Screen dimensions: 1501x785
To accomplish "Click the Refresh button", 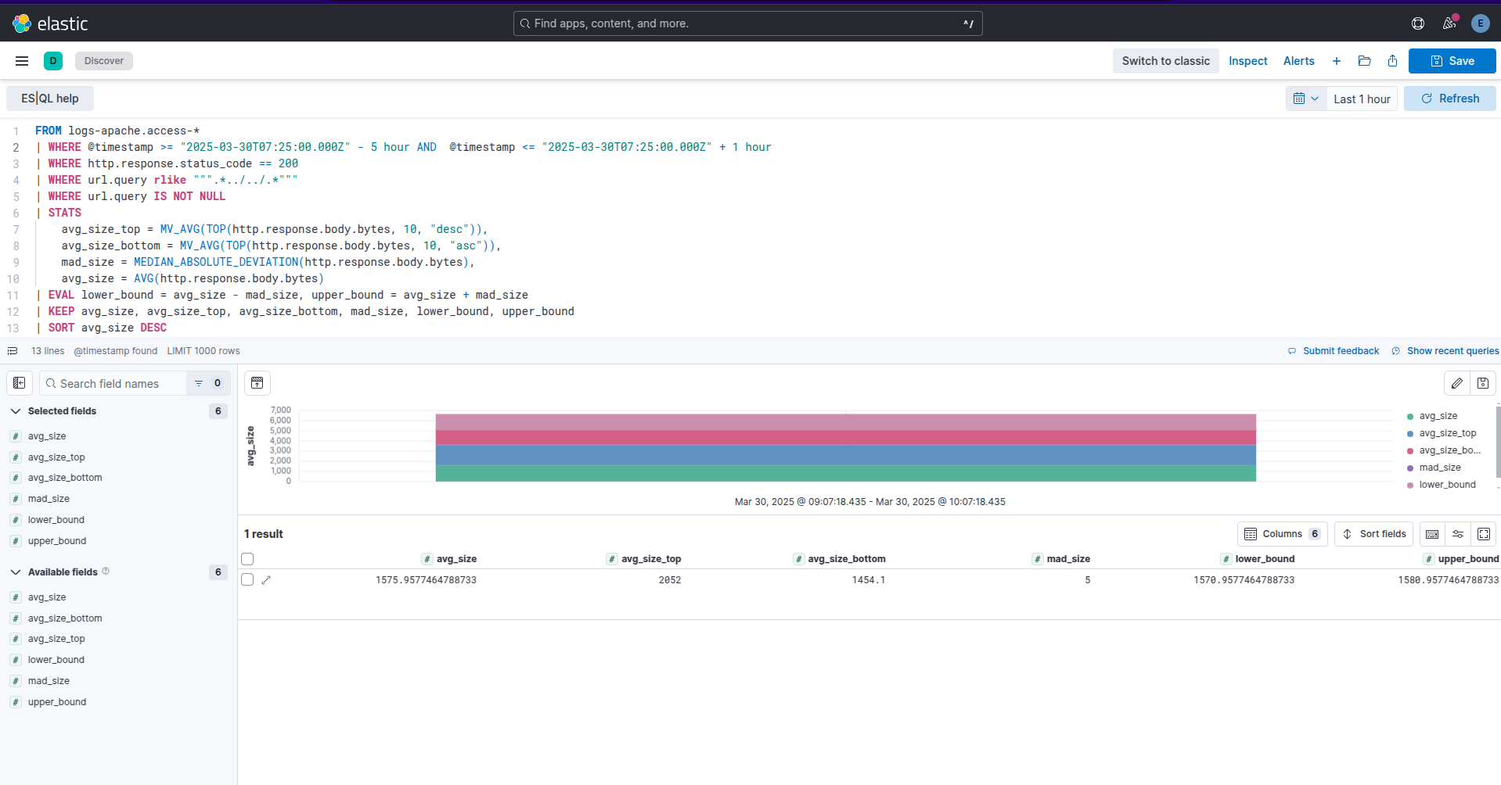I will click(1449, 99).
